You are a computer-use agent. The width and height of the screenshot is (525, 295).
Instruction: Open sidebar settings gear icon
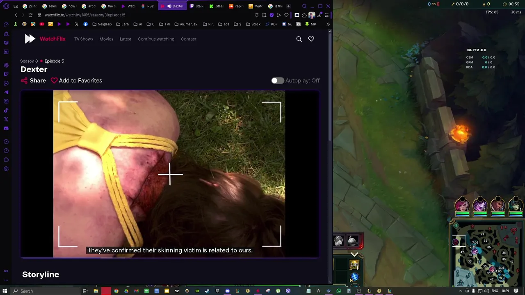click(6, 169)
